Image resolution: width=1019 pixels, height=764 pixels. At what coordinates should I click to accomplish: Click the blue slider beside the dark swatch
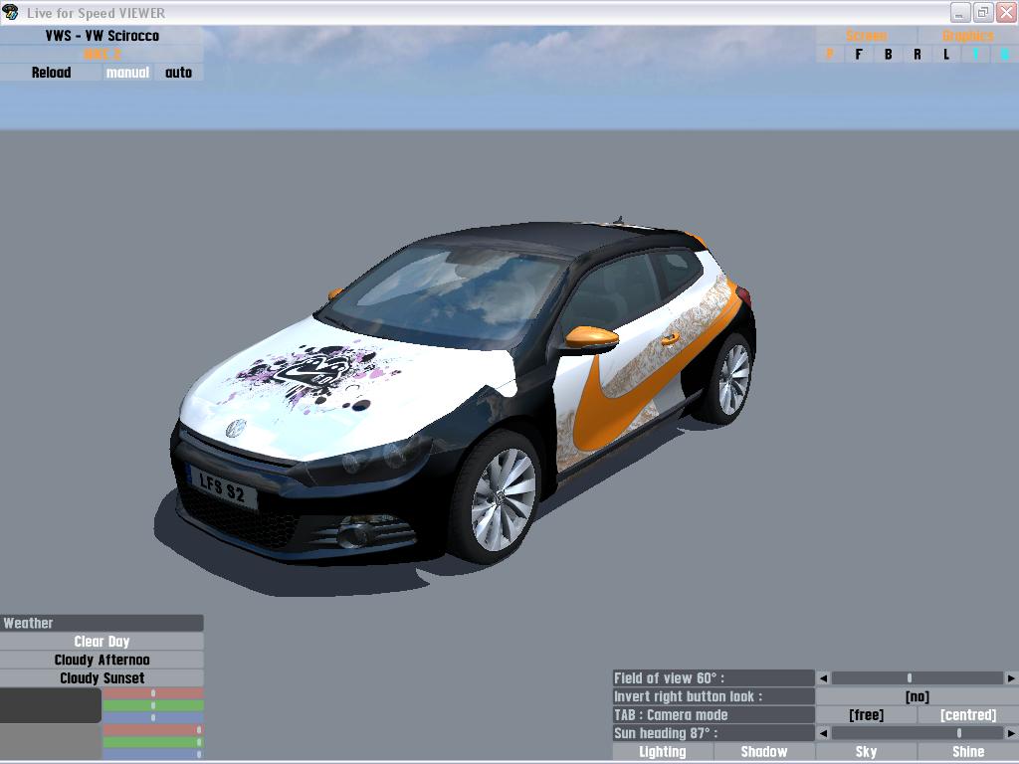(x=152, y=718)
